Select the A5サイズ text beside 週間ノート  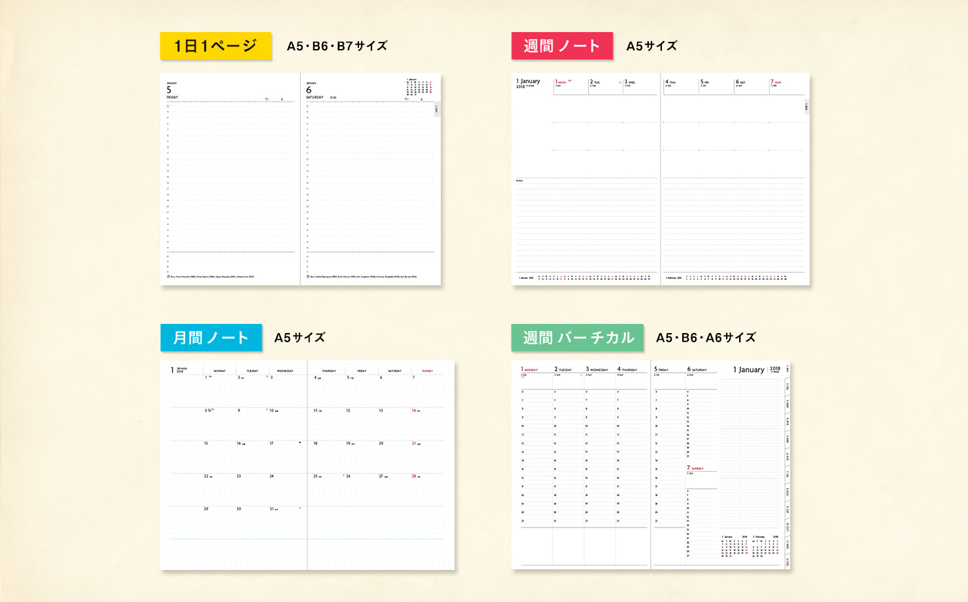(x=651, y=46)
